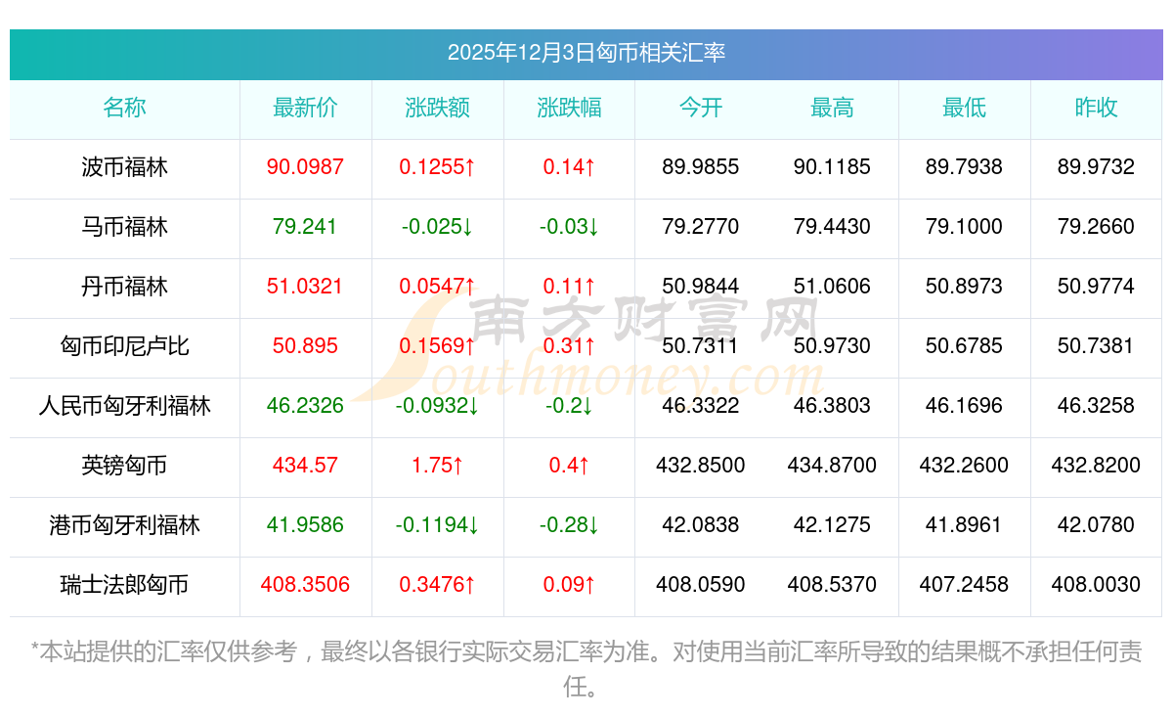Click opening value 432.8500
1173x717 pixels.
701,466
